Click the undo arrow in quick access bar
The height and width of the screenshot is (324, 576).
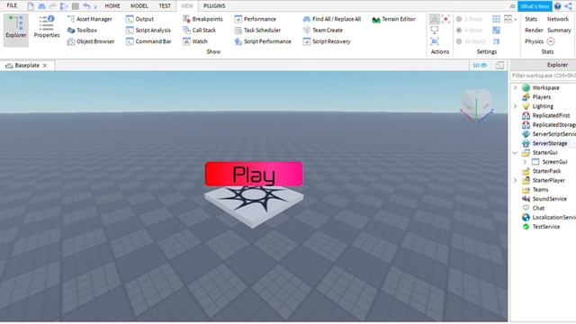coord(86,6)
